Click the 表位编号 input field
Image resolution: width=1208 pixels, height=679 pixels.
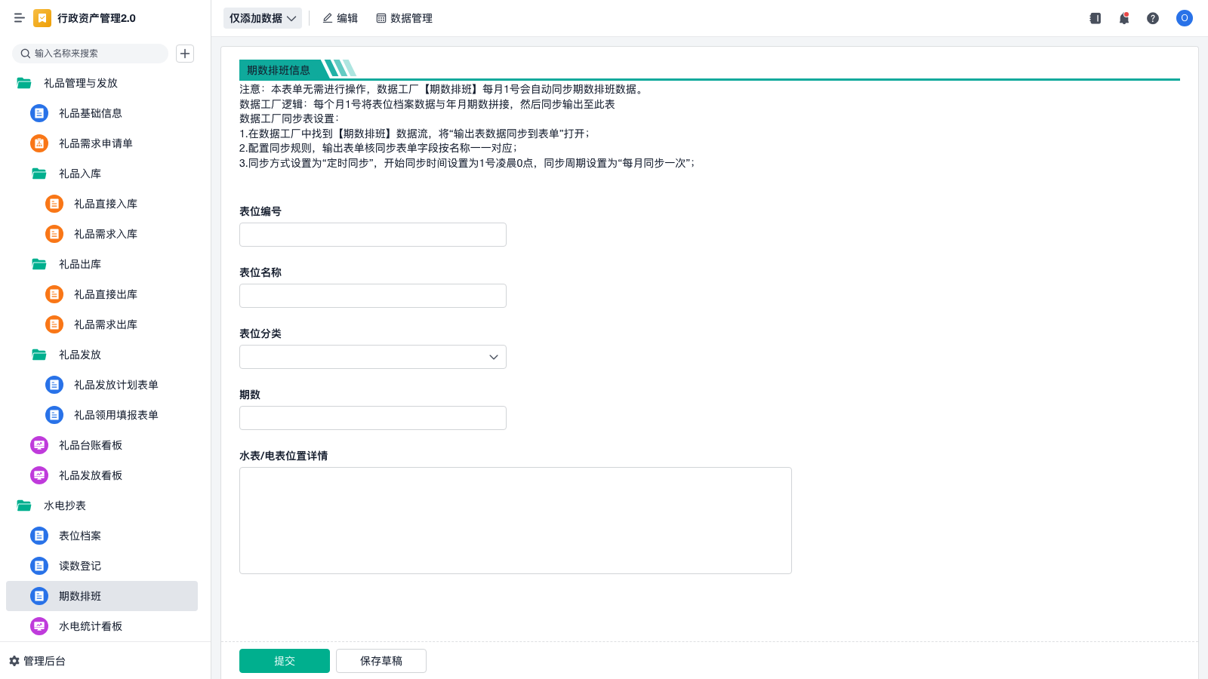point(372,235)
